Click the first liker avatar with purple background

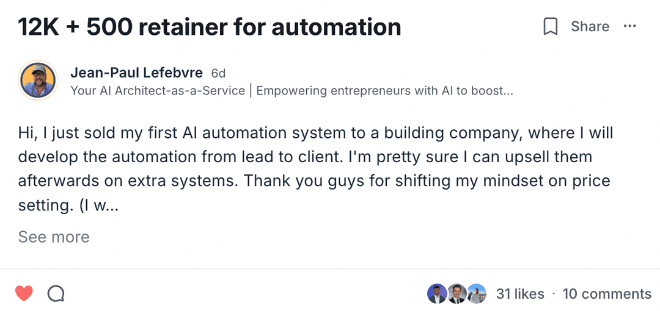coord(436,294)
